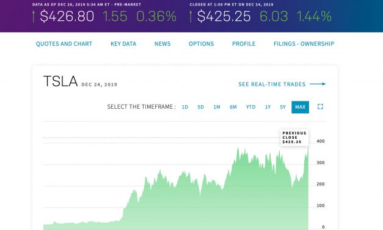Switch chart to 6M timeframe
The width and height of the screenshot is (383, 230).
233,107
